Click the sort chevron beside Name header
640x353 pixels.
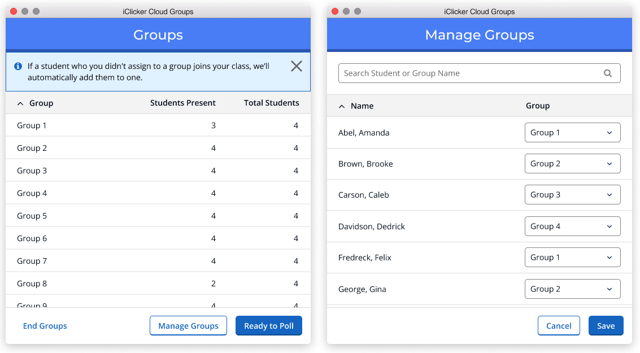pyautogui.click(x=341, y=106)
